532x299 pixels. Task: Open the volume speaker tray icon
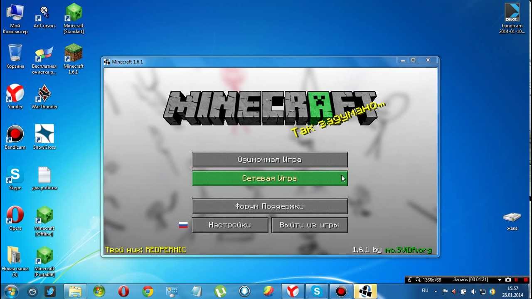pyautogui.click(x=473, y=292)
